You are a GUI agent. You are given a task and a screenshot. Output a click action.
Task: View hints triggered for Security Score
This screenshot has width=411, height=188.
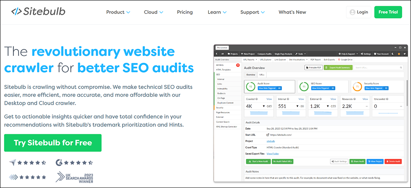pyautogui.click(x=376, y=88)
